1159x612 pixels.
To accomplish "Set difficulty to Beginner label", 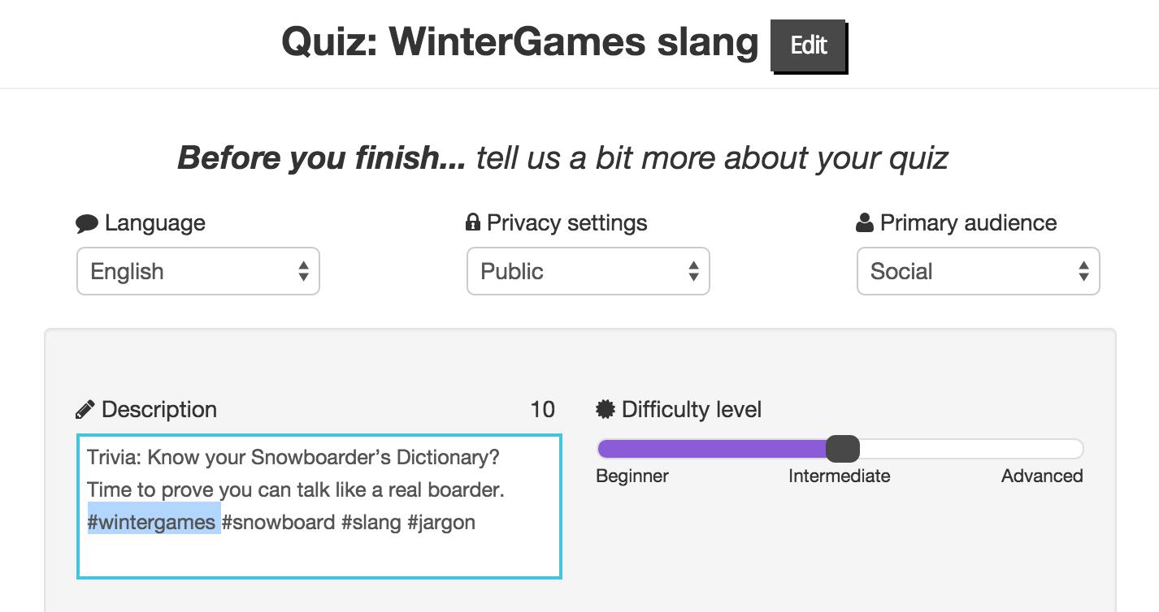I will (632, 476).
